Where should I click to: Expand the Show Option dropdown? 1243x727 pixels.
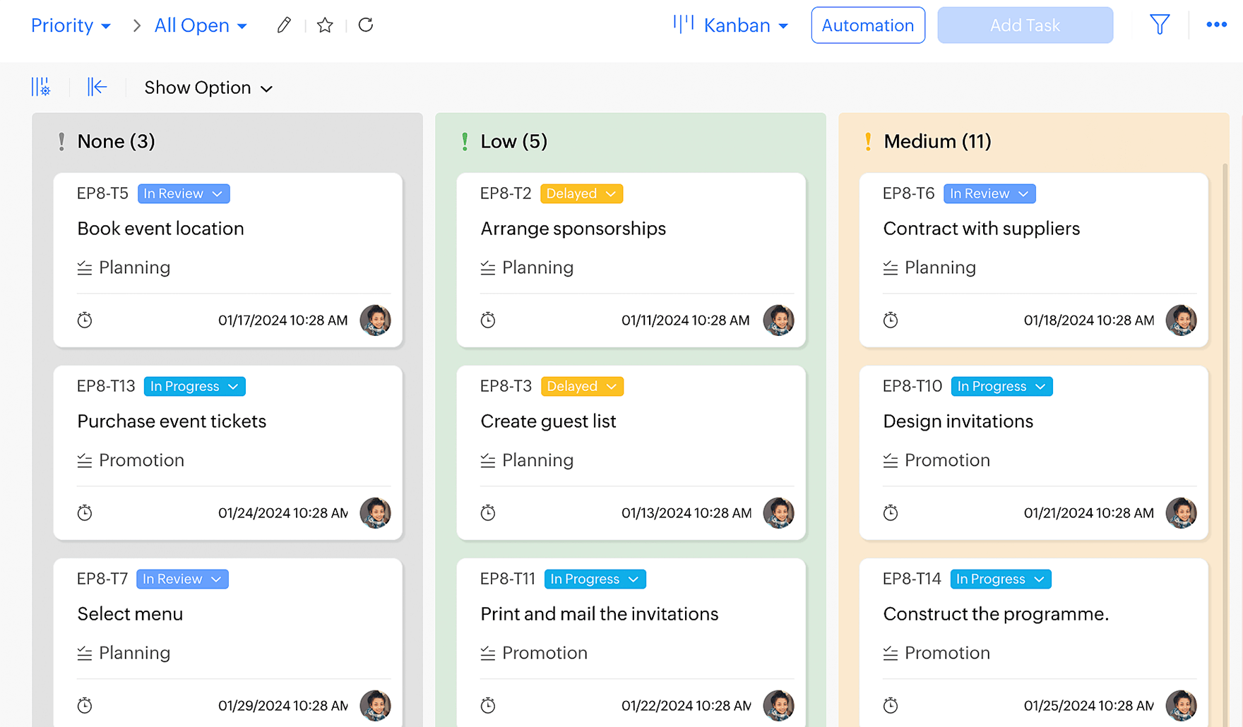(x=208, y=88)
